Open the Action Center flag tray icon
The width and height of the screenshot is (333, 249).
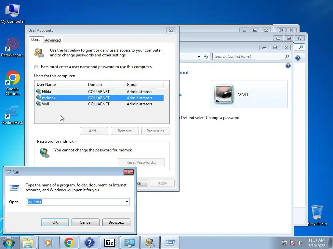292,243
